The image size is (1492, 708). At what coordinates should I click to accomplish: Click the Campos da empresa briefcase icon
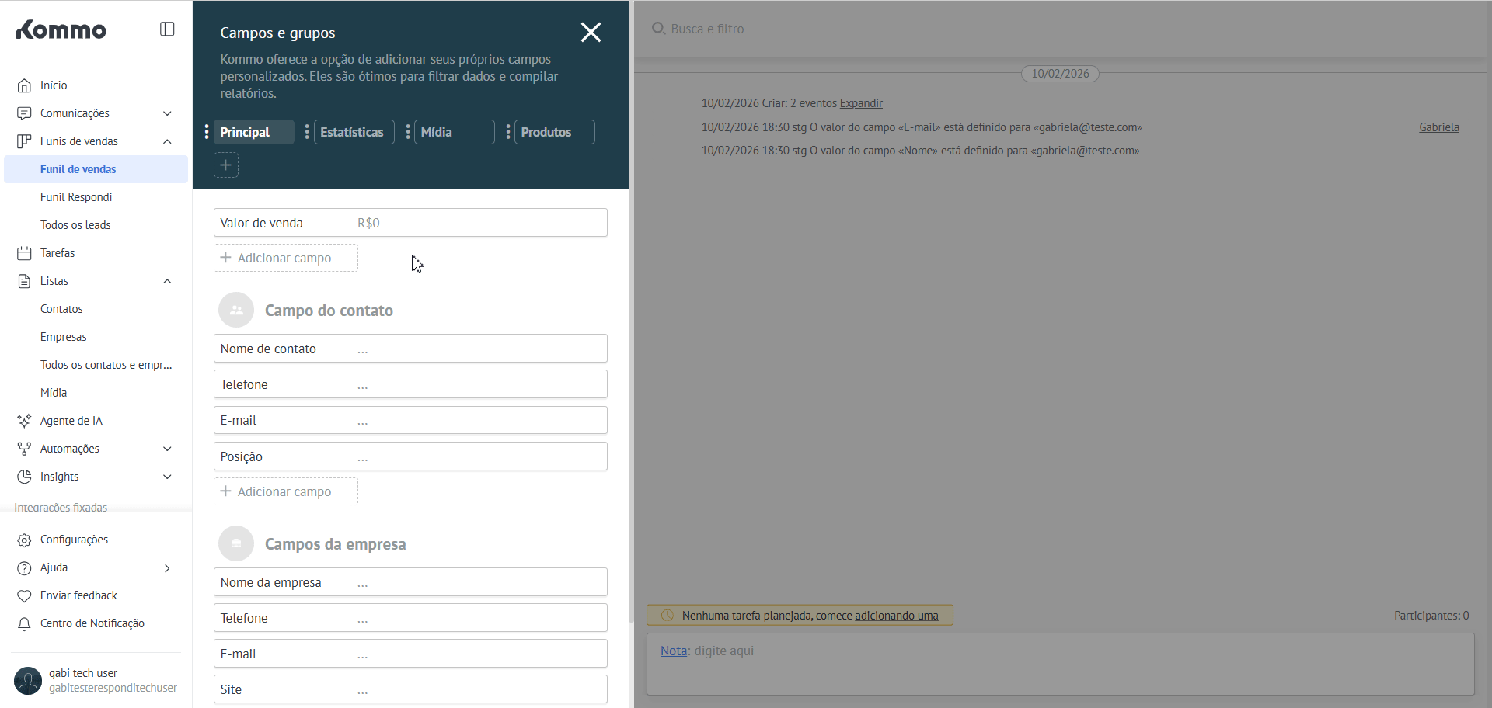(x=236, y=543)
